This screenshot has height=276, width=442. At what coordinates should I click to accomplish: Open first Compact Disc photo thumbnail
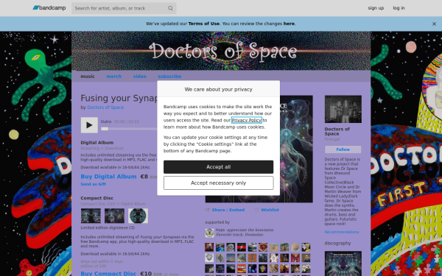coord(91,216)
